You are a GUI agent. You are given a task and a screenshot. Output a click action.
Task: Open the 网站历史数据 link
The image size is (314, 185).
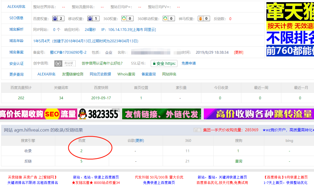(x=100, y=74)
